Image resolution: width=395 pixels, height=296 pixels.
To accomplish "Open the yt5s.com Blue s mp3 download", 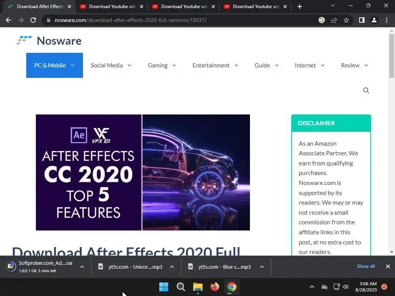I will [x=219, y=267].
